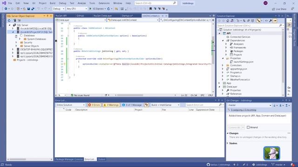Open the Changes ellipsis menu
Image resolution: width=298 pixels, height=167 pixels.
(x=289, y=133)
